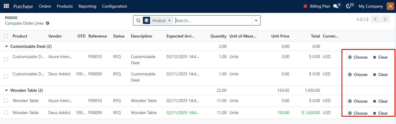Click the search magnifier icon

138,21
